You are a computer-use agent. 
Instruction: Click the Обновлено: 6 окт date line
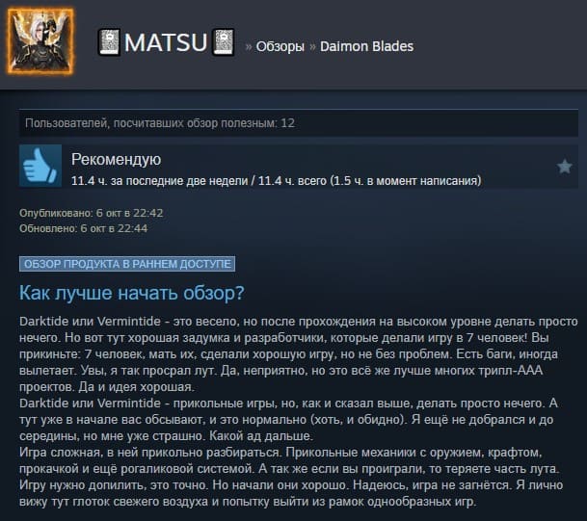pos(83,228)
